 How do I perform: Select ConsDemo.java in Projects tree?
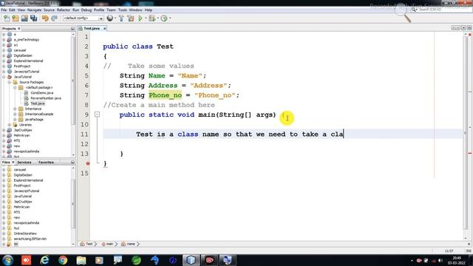42,93
